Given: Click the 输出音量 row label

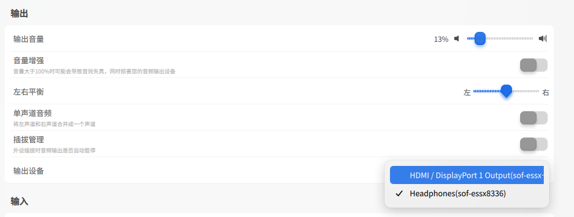Looking at the screenshot, I should pos(29,39).
